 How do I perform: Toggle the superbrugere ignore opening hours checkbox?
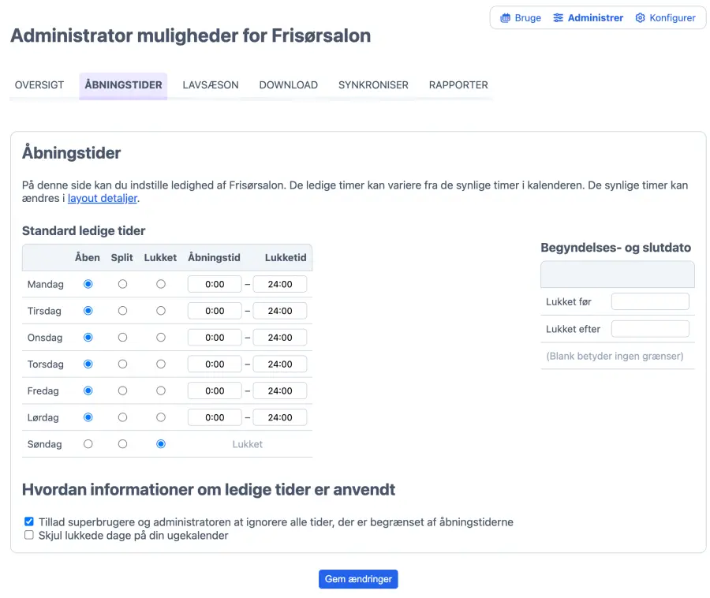pyautogui.click(x=29, y=522)
